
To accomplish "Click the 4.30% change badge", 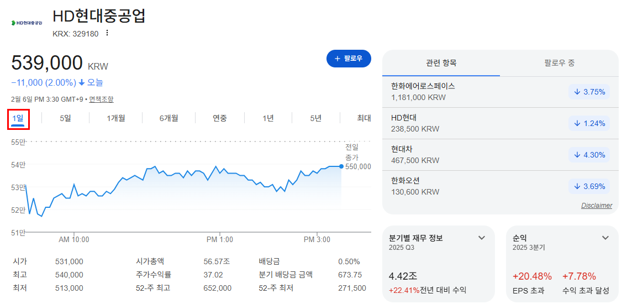I will (x=589, y=155).
